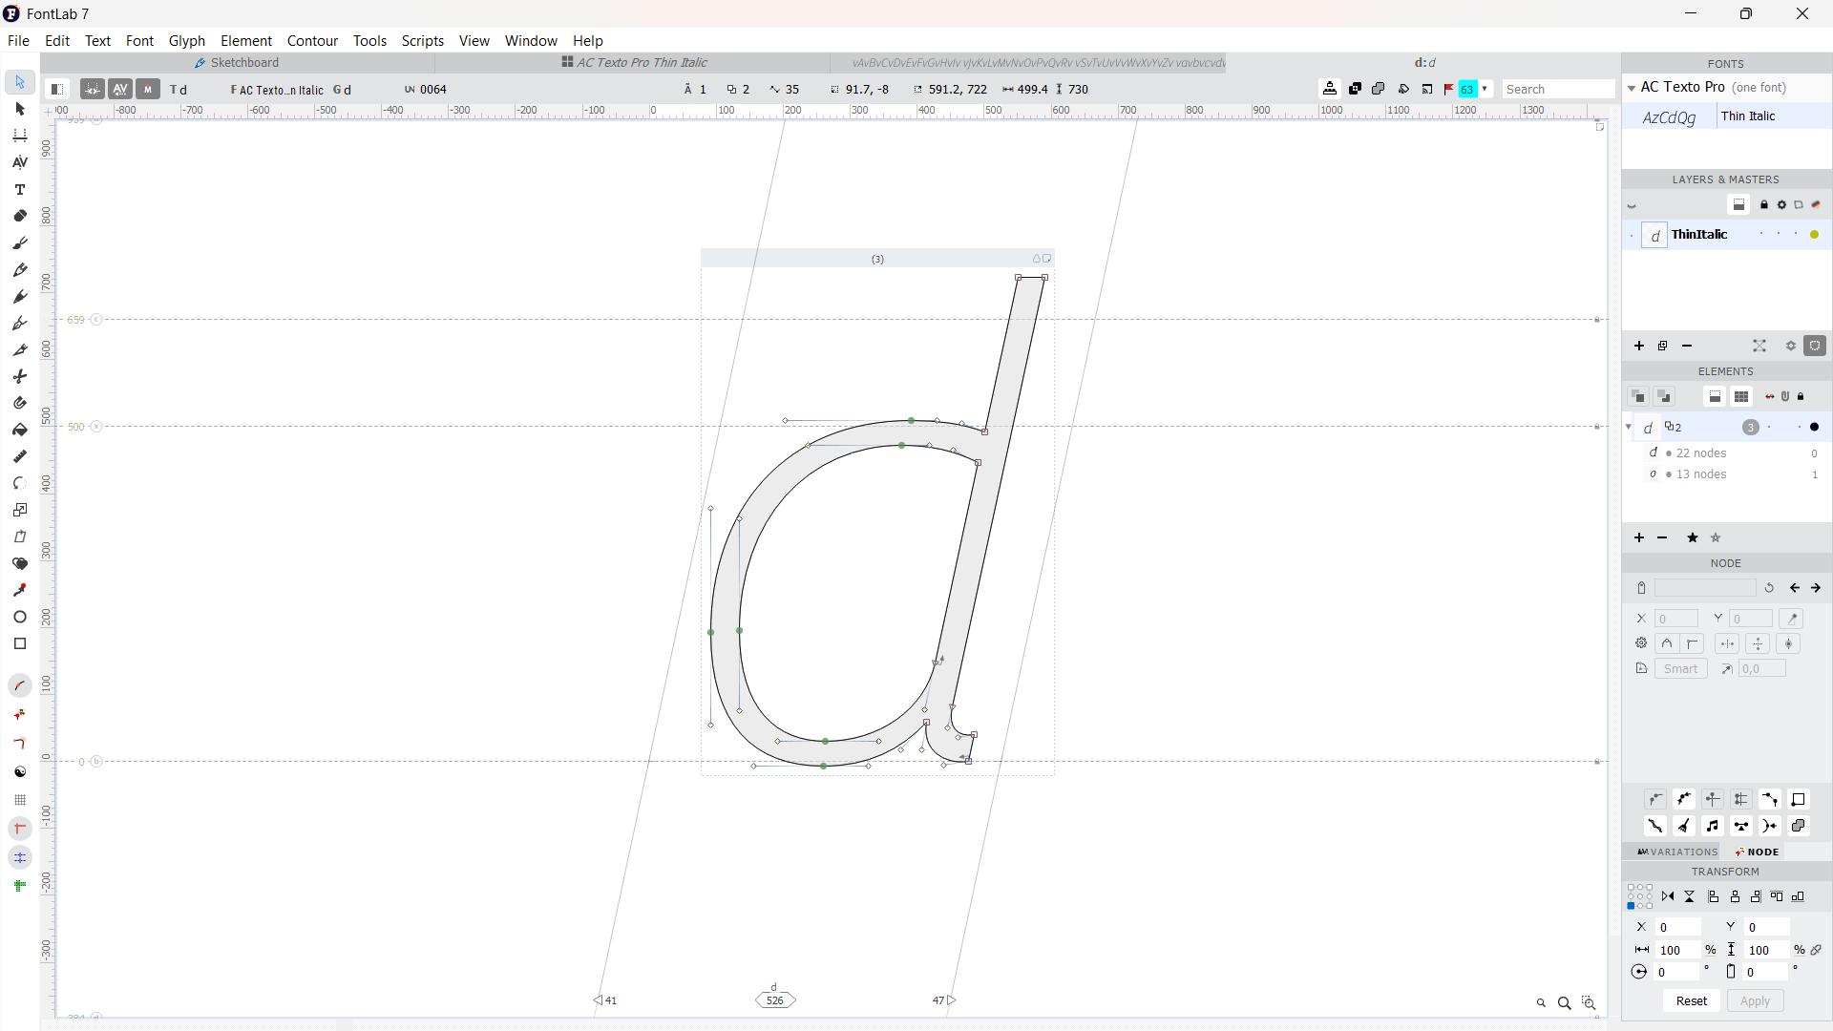Choose the Rectangle tool
This screenshot has width=1833, height=1031.
point(19,644)
